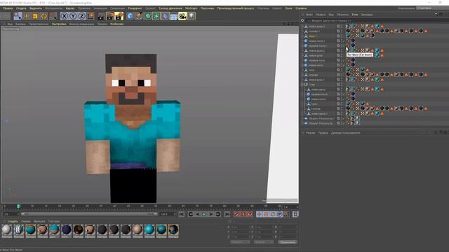Screen dimensions: 449x252
Task: Jump to the previous keyframe
Action: click(x=190, y=214)
